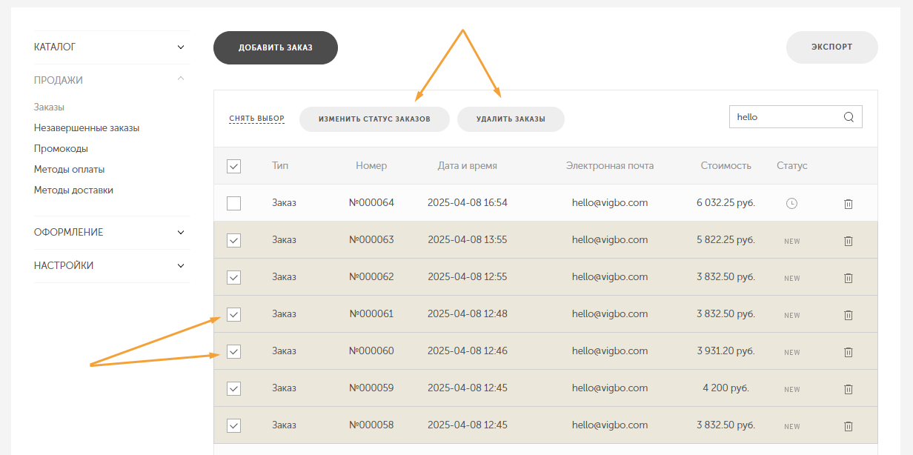Delete order №000059 using trash icon
This screenshot has width=913, height=455.
(849, 388)
